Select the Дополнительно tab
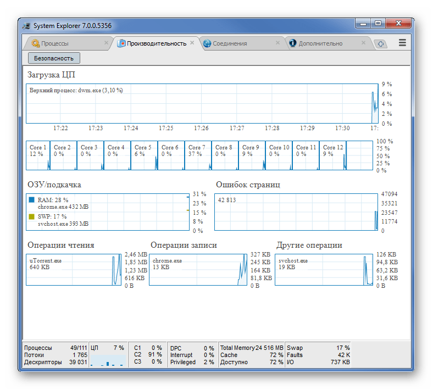 [329, 43]
